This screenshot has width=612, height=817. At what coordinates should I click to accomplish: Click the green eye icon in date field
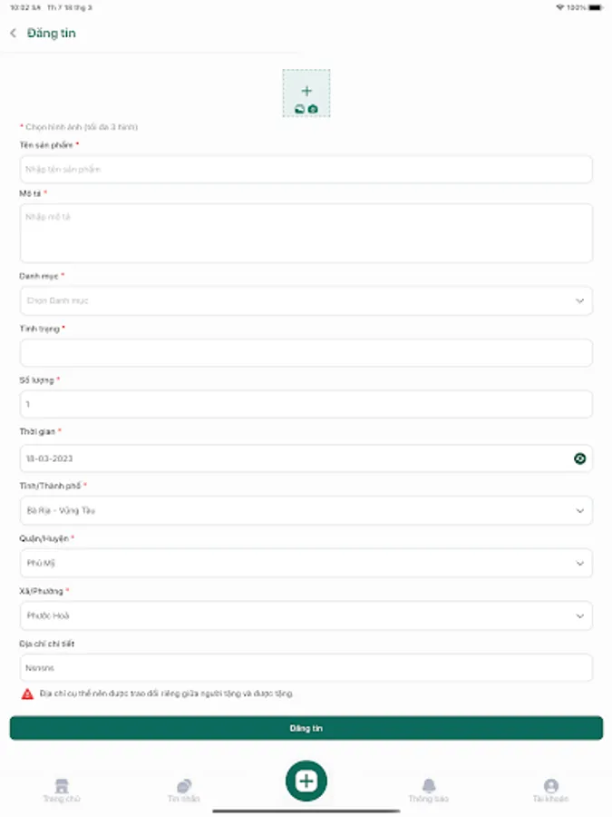click(580, 458)
